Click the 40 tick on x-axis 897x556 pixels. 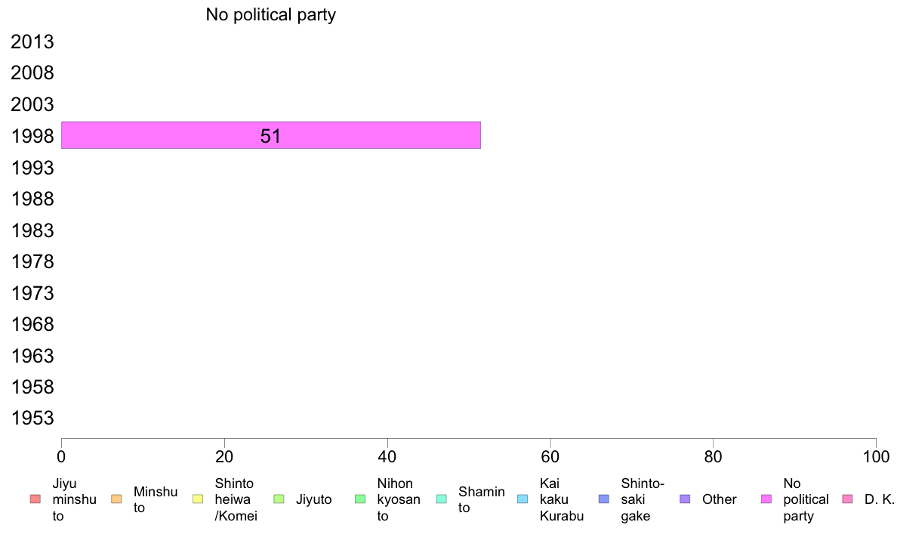click(387, 456)
